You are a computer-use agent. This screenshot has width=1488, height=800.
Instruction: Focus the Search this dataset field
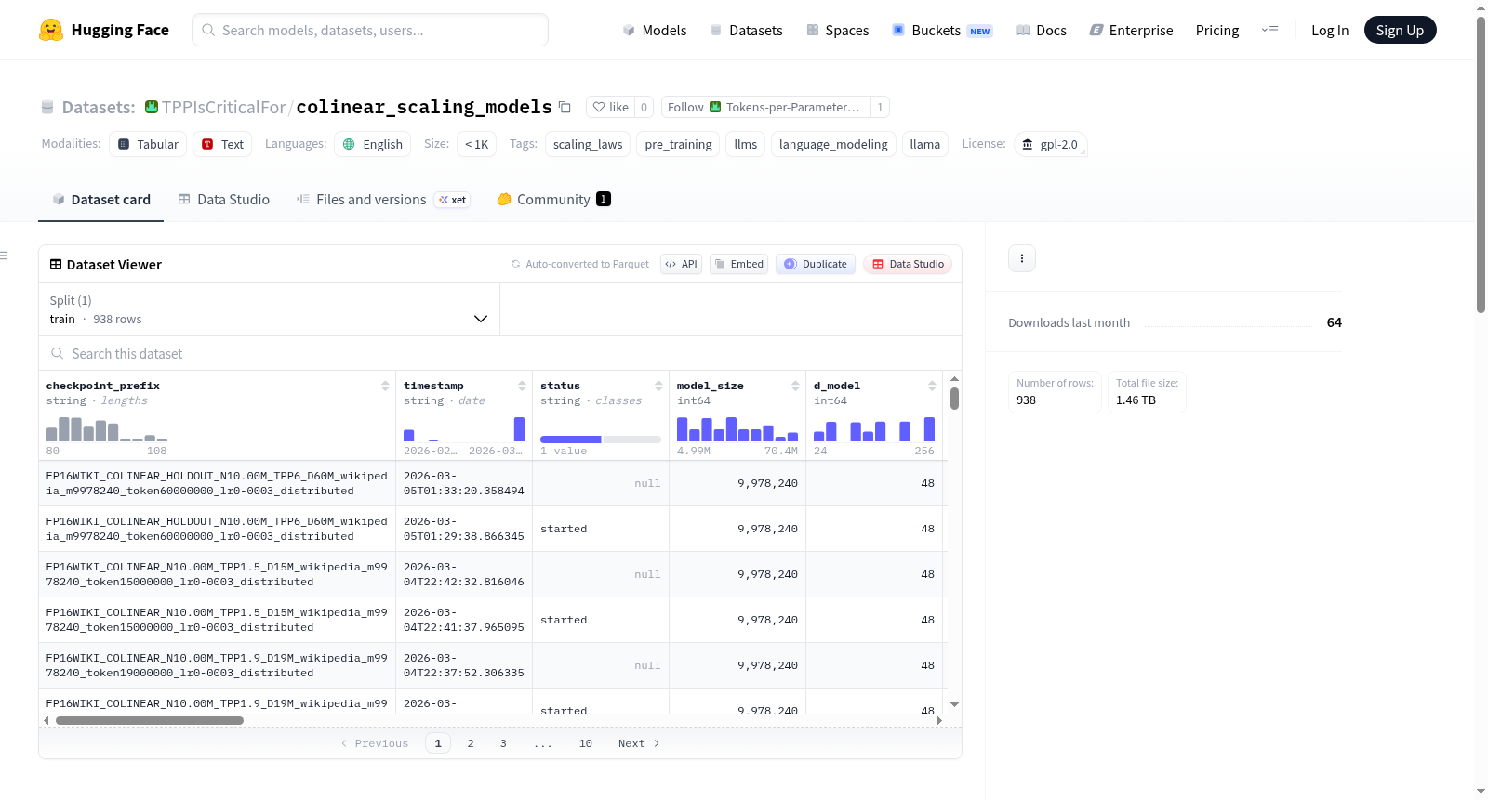[500, 353]
